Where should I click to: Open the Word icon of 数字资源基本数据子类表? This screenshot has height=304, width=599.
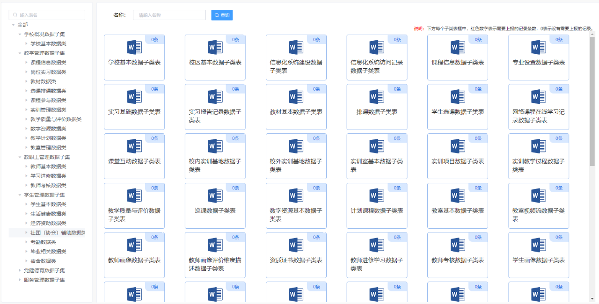point(296,195)
